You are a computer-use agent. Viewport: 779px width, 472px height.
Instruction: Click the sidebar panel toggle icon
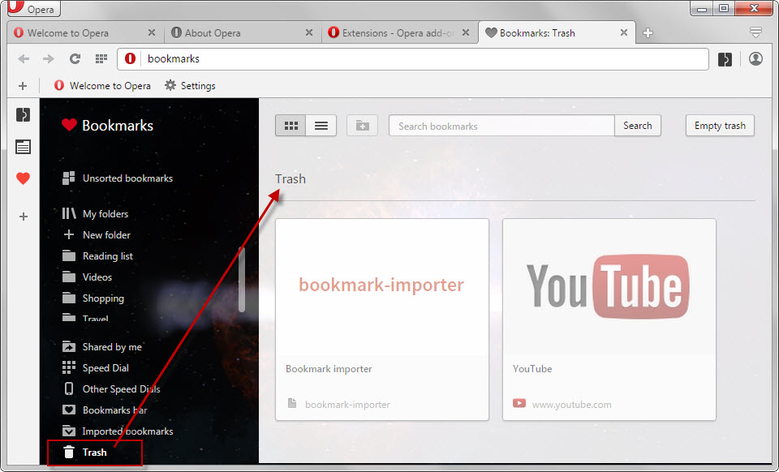(23, 114)
